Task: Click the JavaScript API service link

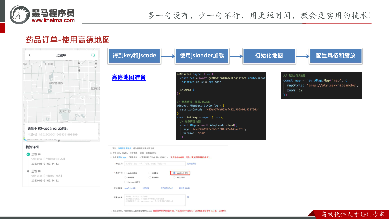Action: click(x=130, y=188)
